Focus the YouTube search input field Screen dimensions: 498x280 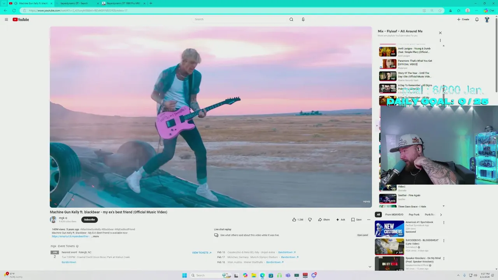click(239, 19)
